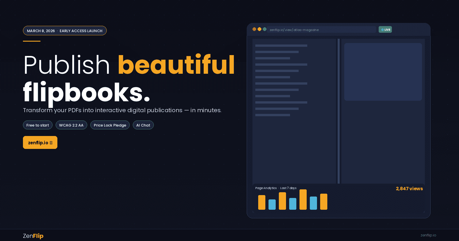This screenshot has height=241, width=459.
Task: Click the leftmost orange window dot
Action: [x=254, y=29]
